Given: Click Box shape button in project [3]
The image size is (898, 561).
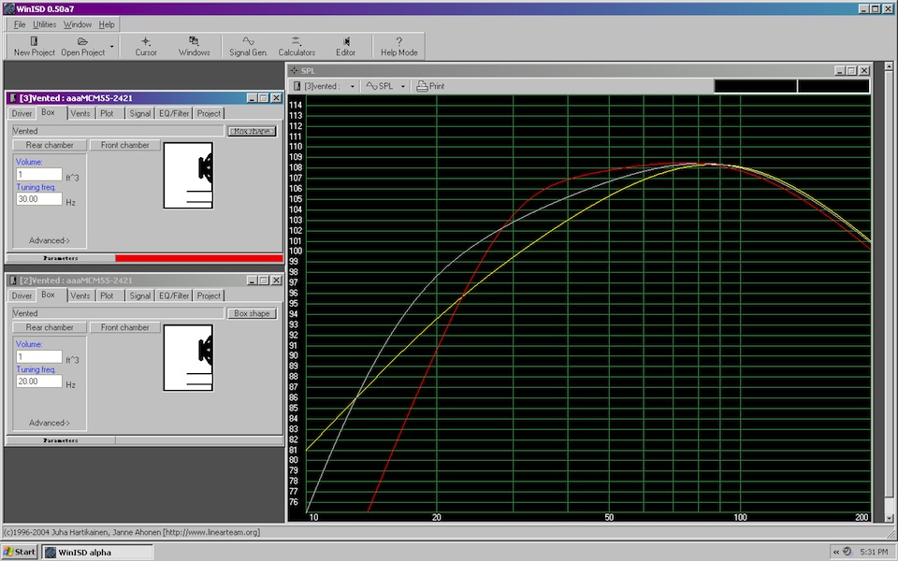Looking at the screenshot, I should pyautogui.click(x=252, y=131).
